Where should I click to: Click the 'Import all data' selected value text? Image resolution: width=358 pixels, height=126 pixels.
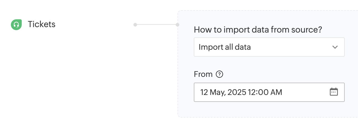click(225, 47)
